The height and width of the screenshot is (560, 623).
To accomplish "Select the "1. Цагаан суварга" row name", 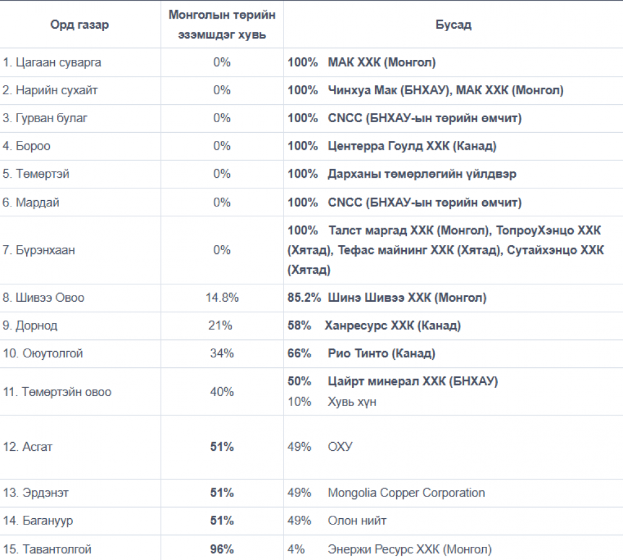I will click(x=52, y=62).
